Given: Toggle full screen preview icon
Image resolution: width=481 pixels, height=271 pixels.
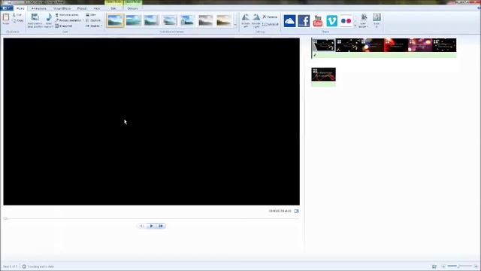Looking at the screenshot, I should pos(296,211).
